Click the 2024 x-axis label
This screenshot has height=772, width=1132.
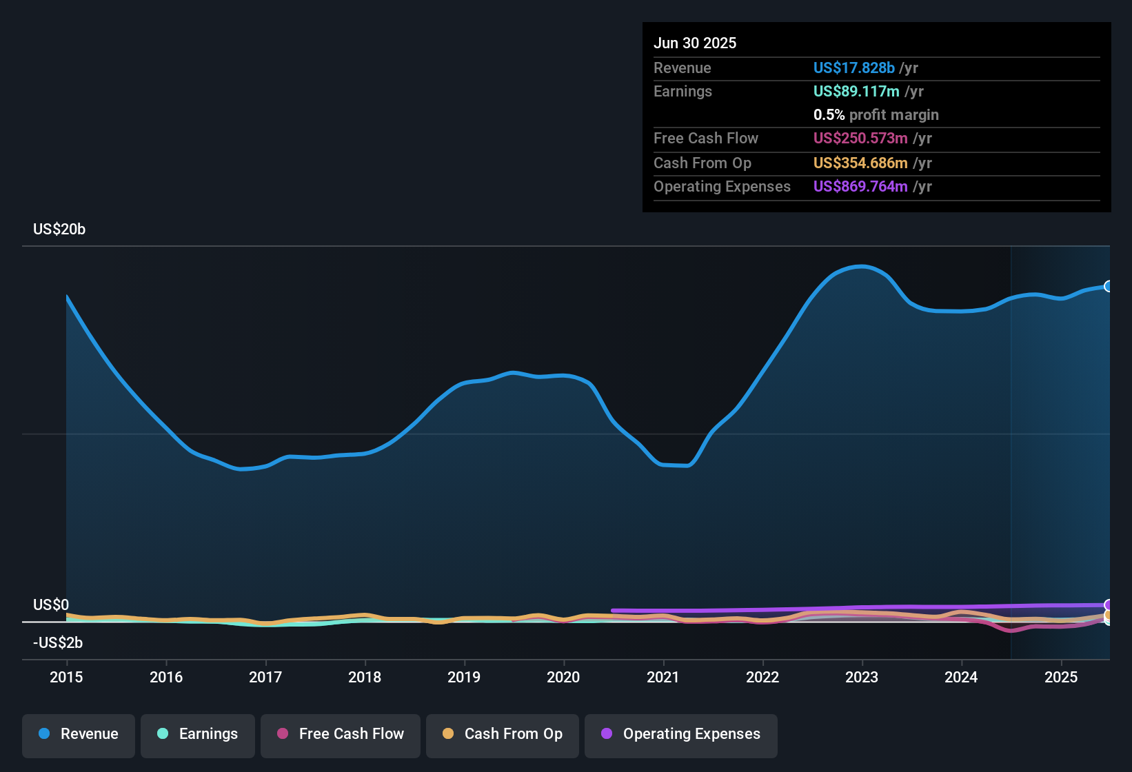pos(961,678)
